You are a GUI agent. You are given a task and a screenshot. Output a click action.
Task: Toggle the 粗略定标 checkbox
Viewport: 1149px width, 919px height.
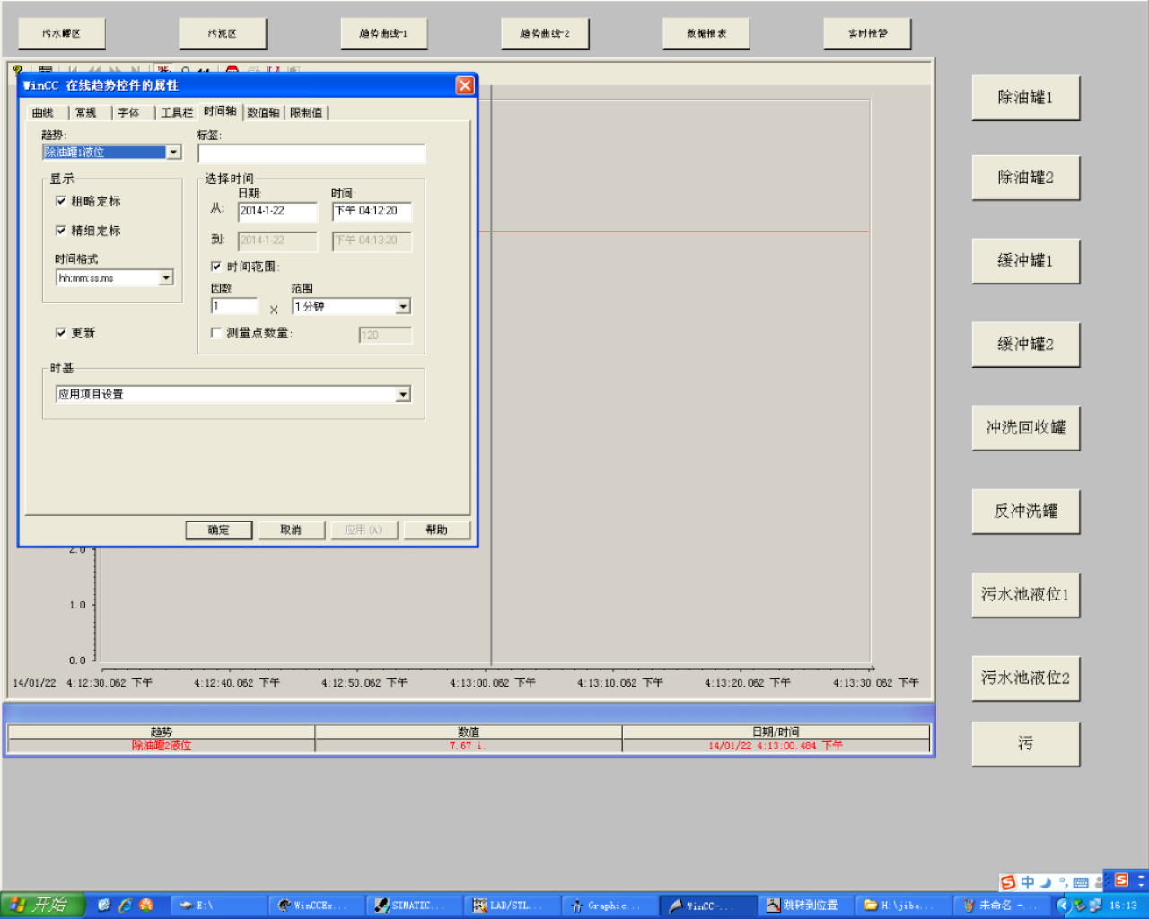point(61,201)
